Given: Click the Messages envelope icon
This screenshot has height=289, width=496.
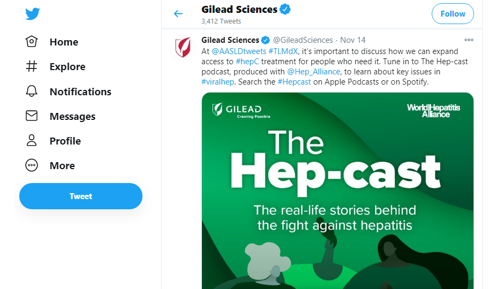Looking at the screenshot, I should (32, 116).
